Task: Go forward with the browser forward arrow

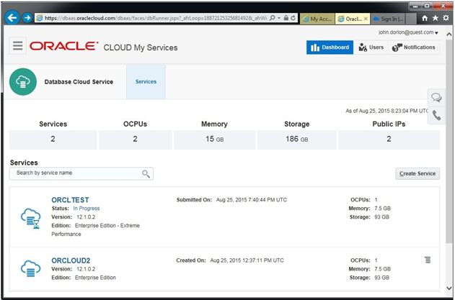Action: coord(27,18)
